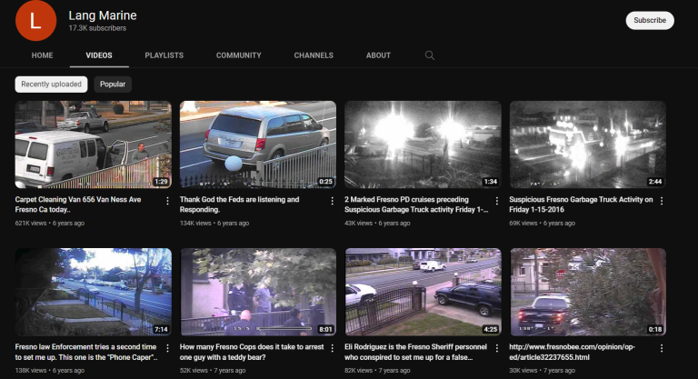Open Eli Rodriguez Fresno Sheriff personnel title

coord(415,352)
